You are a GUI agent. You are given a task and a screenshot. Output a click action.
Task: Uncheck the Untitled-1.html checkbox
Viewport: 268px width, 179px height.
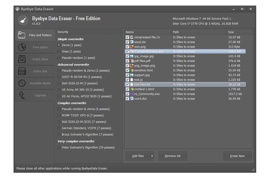pos(127,89)
